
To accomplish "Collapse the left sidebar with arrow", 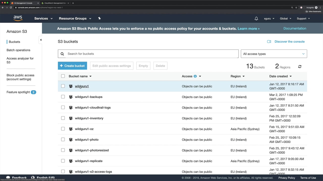I will pyautogui.click(x=41, y=40).
